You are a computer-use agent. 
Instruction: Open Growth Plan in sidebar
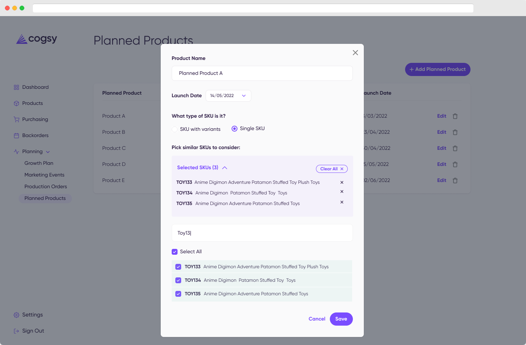tap(39, 163)
